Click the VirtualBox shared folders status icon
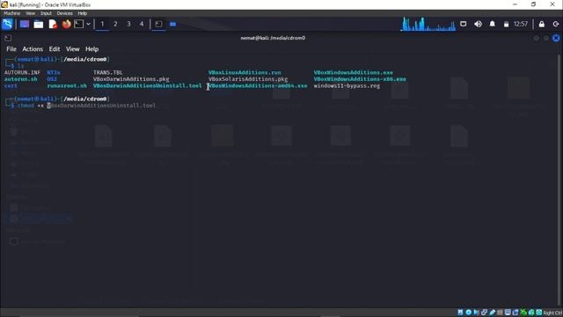This screenshot has width=563, height=317. [500, 313]
